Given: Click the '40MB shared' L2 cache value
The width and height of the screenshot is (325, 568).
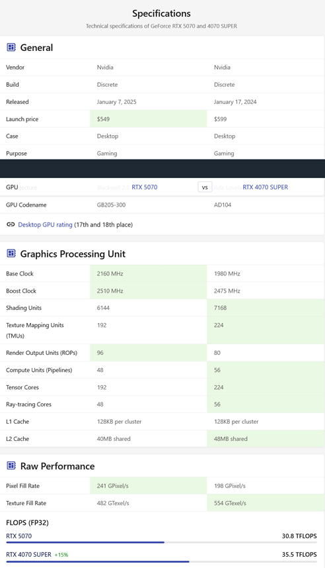Looking at the screenshot, I should [114, 439].
